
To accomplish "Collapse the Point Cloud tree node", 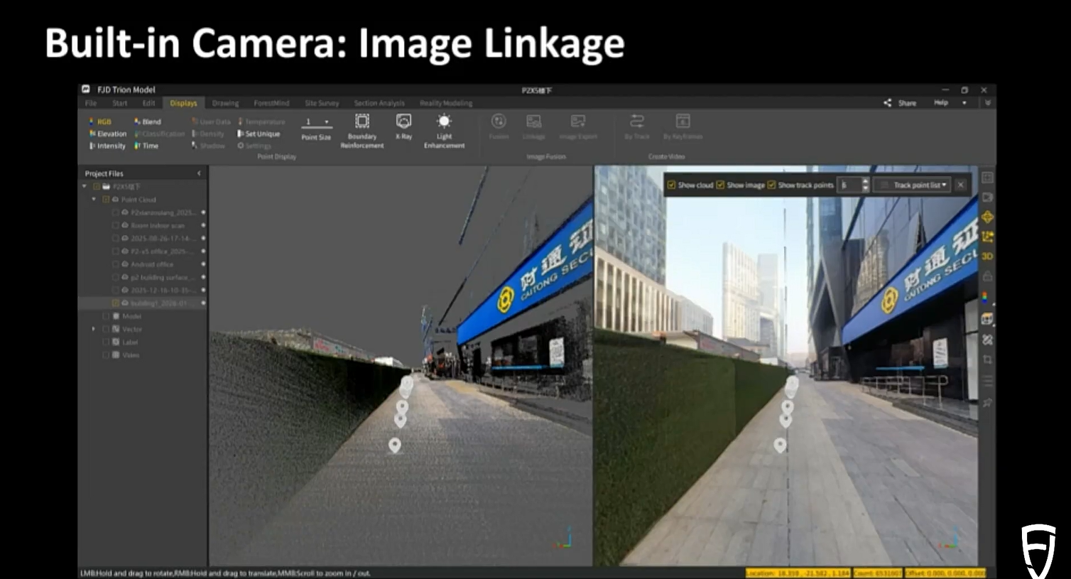I will (93, 200).
